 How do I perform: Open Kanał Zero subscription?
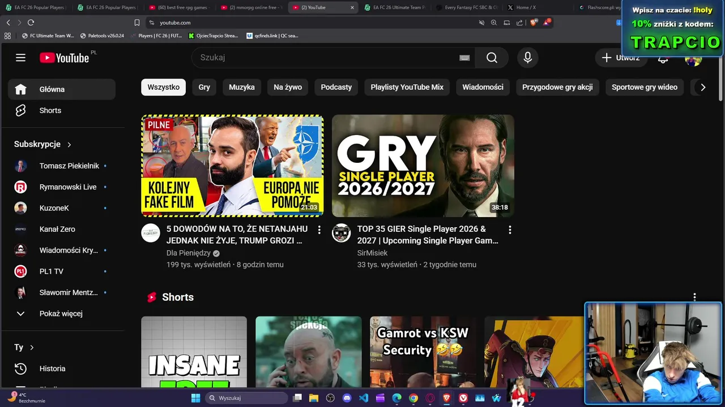(x=62, y=229)
